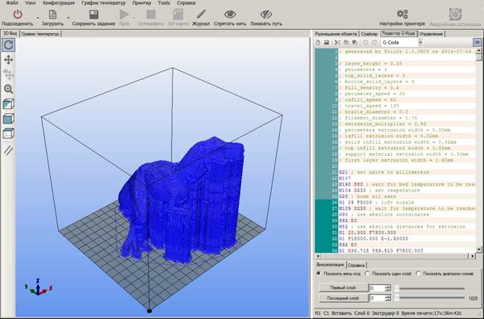The height and width of the screenshot is (319, 484).
Task: Click the Redo icon in editor toolbar
Action: (374, 42)
